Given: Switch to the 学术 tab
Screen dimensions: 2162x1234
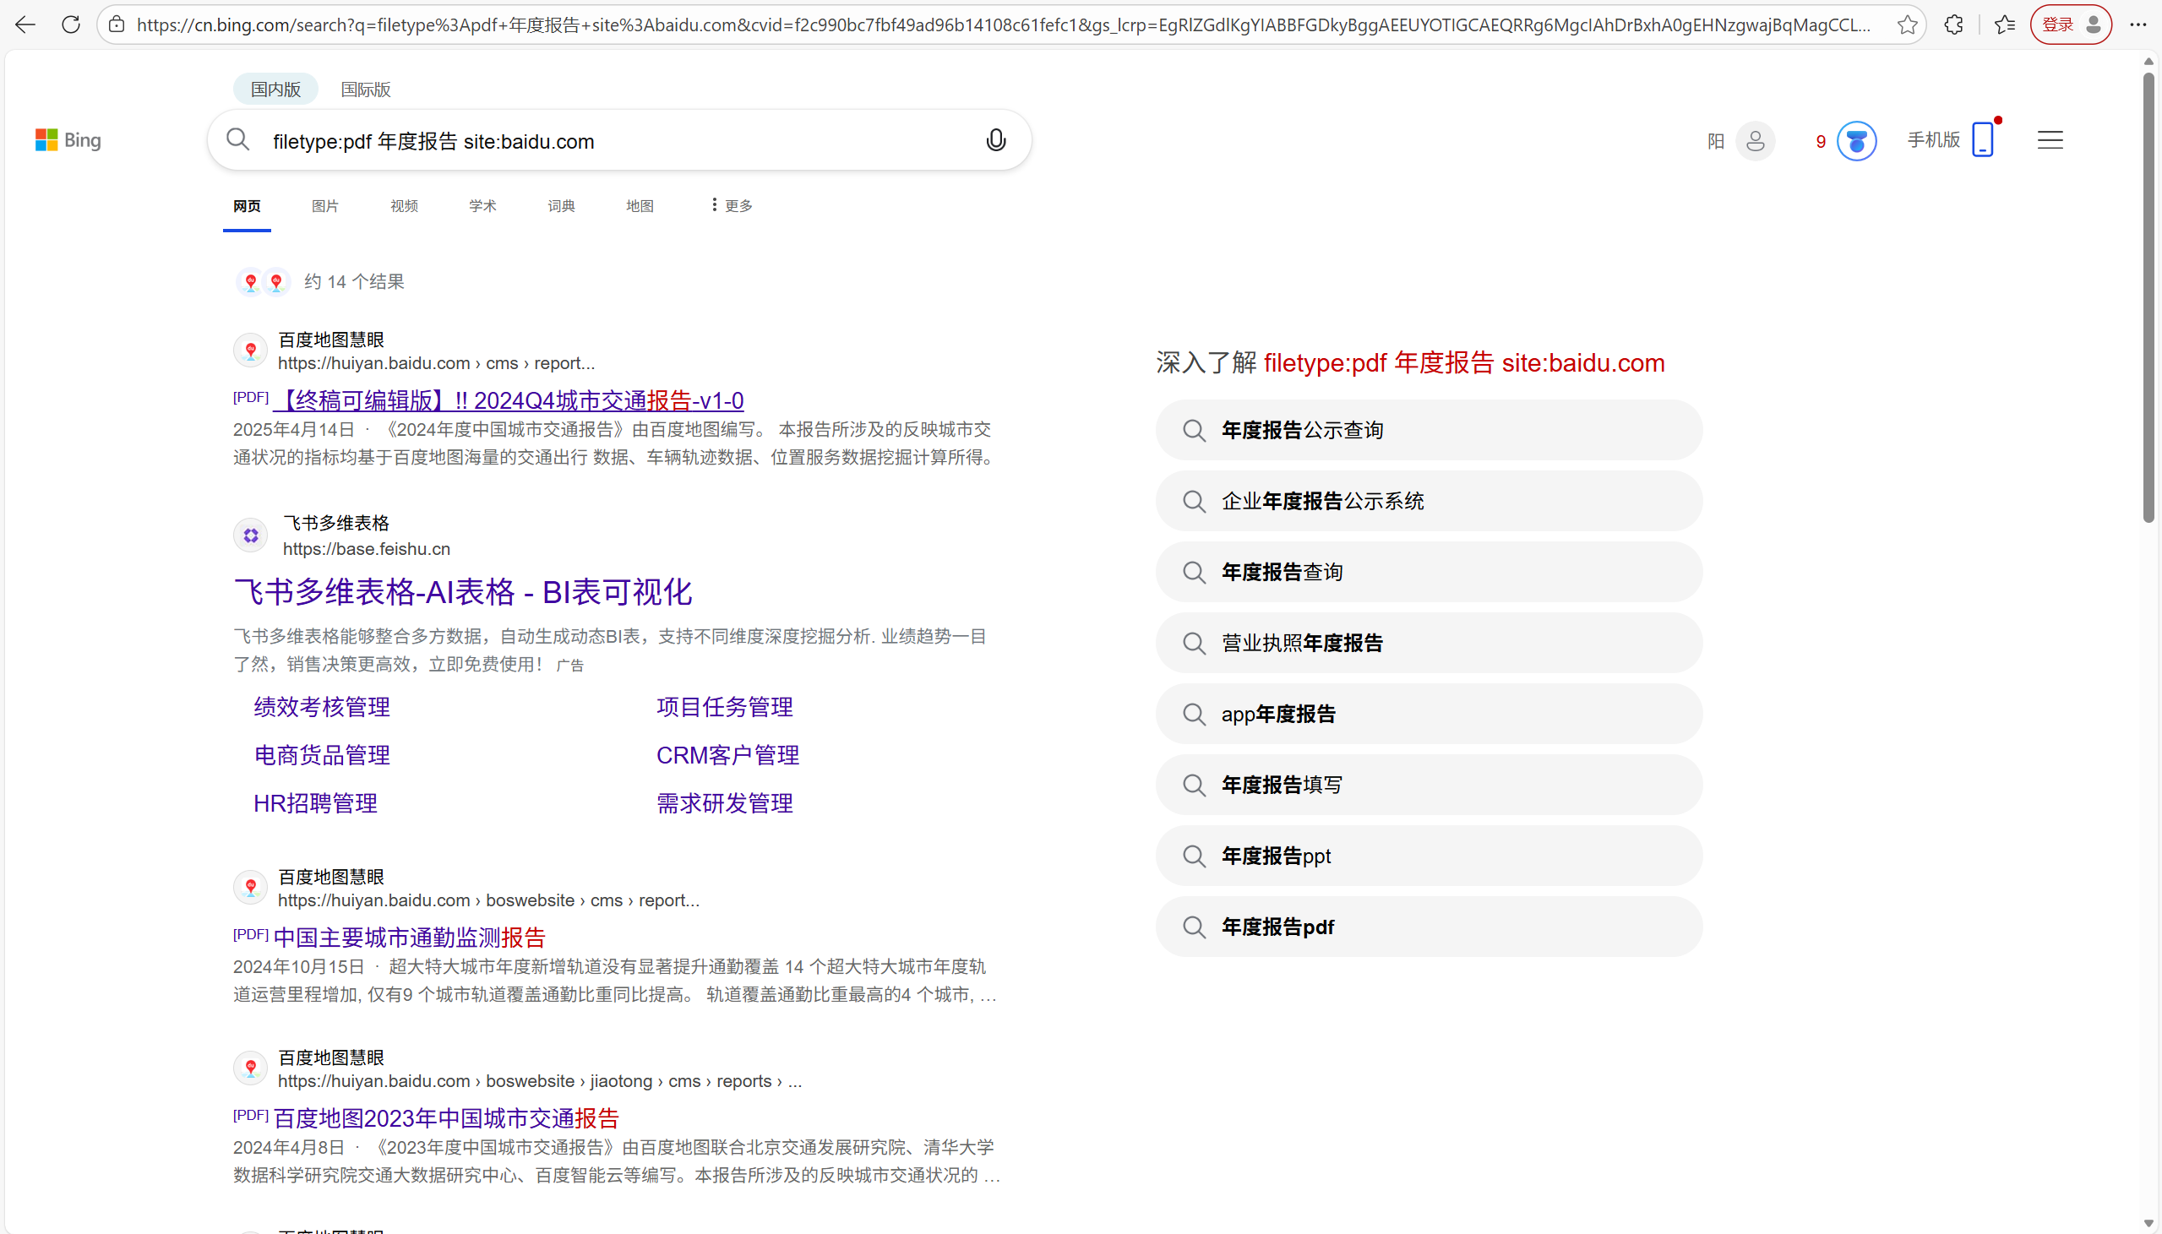Looking at the screenshot, I should [x=482, y=206].
